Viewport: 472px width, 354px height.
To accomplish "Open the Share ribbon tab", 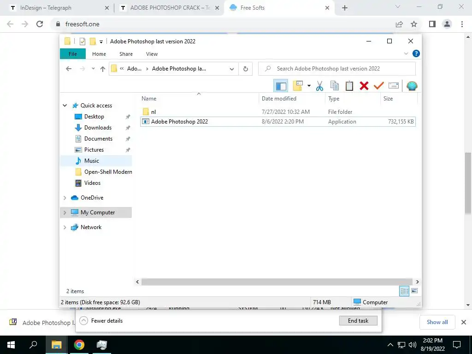I will 126,54.
